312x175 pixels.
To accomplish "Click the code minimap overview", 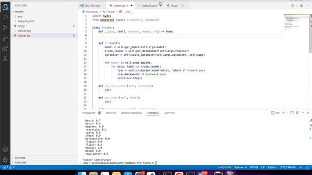I will pos(296,22).
